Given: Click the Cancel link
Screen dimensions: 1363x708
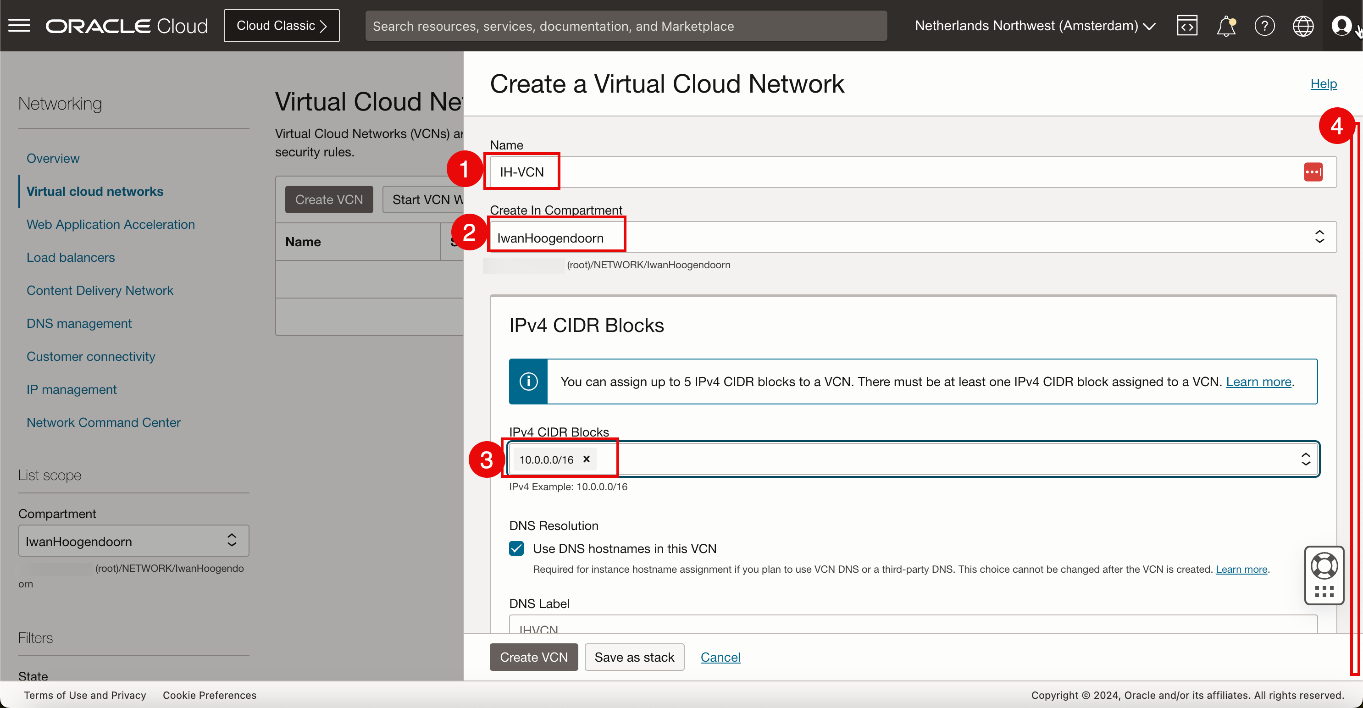Looking at the screenshot, I should click(x=720, y=657).
